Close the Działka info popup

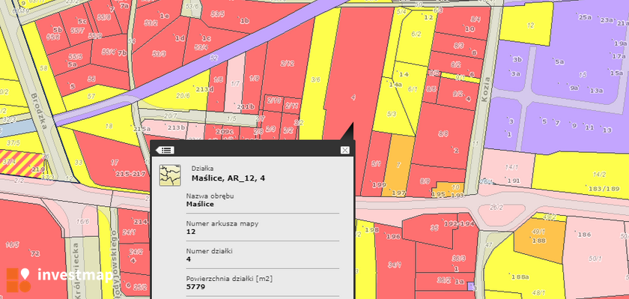[345, 150]
